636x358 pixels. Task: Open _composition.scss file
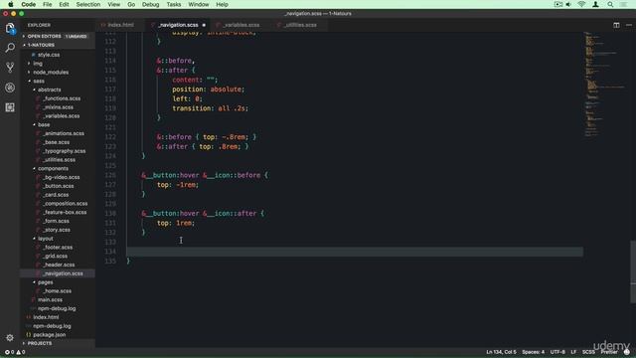point(65,203)
